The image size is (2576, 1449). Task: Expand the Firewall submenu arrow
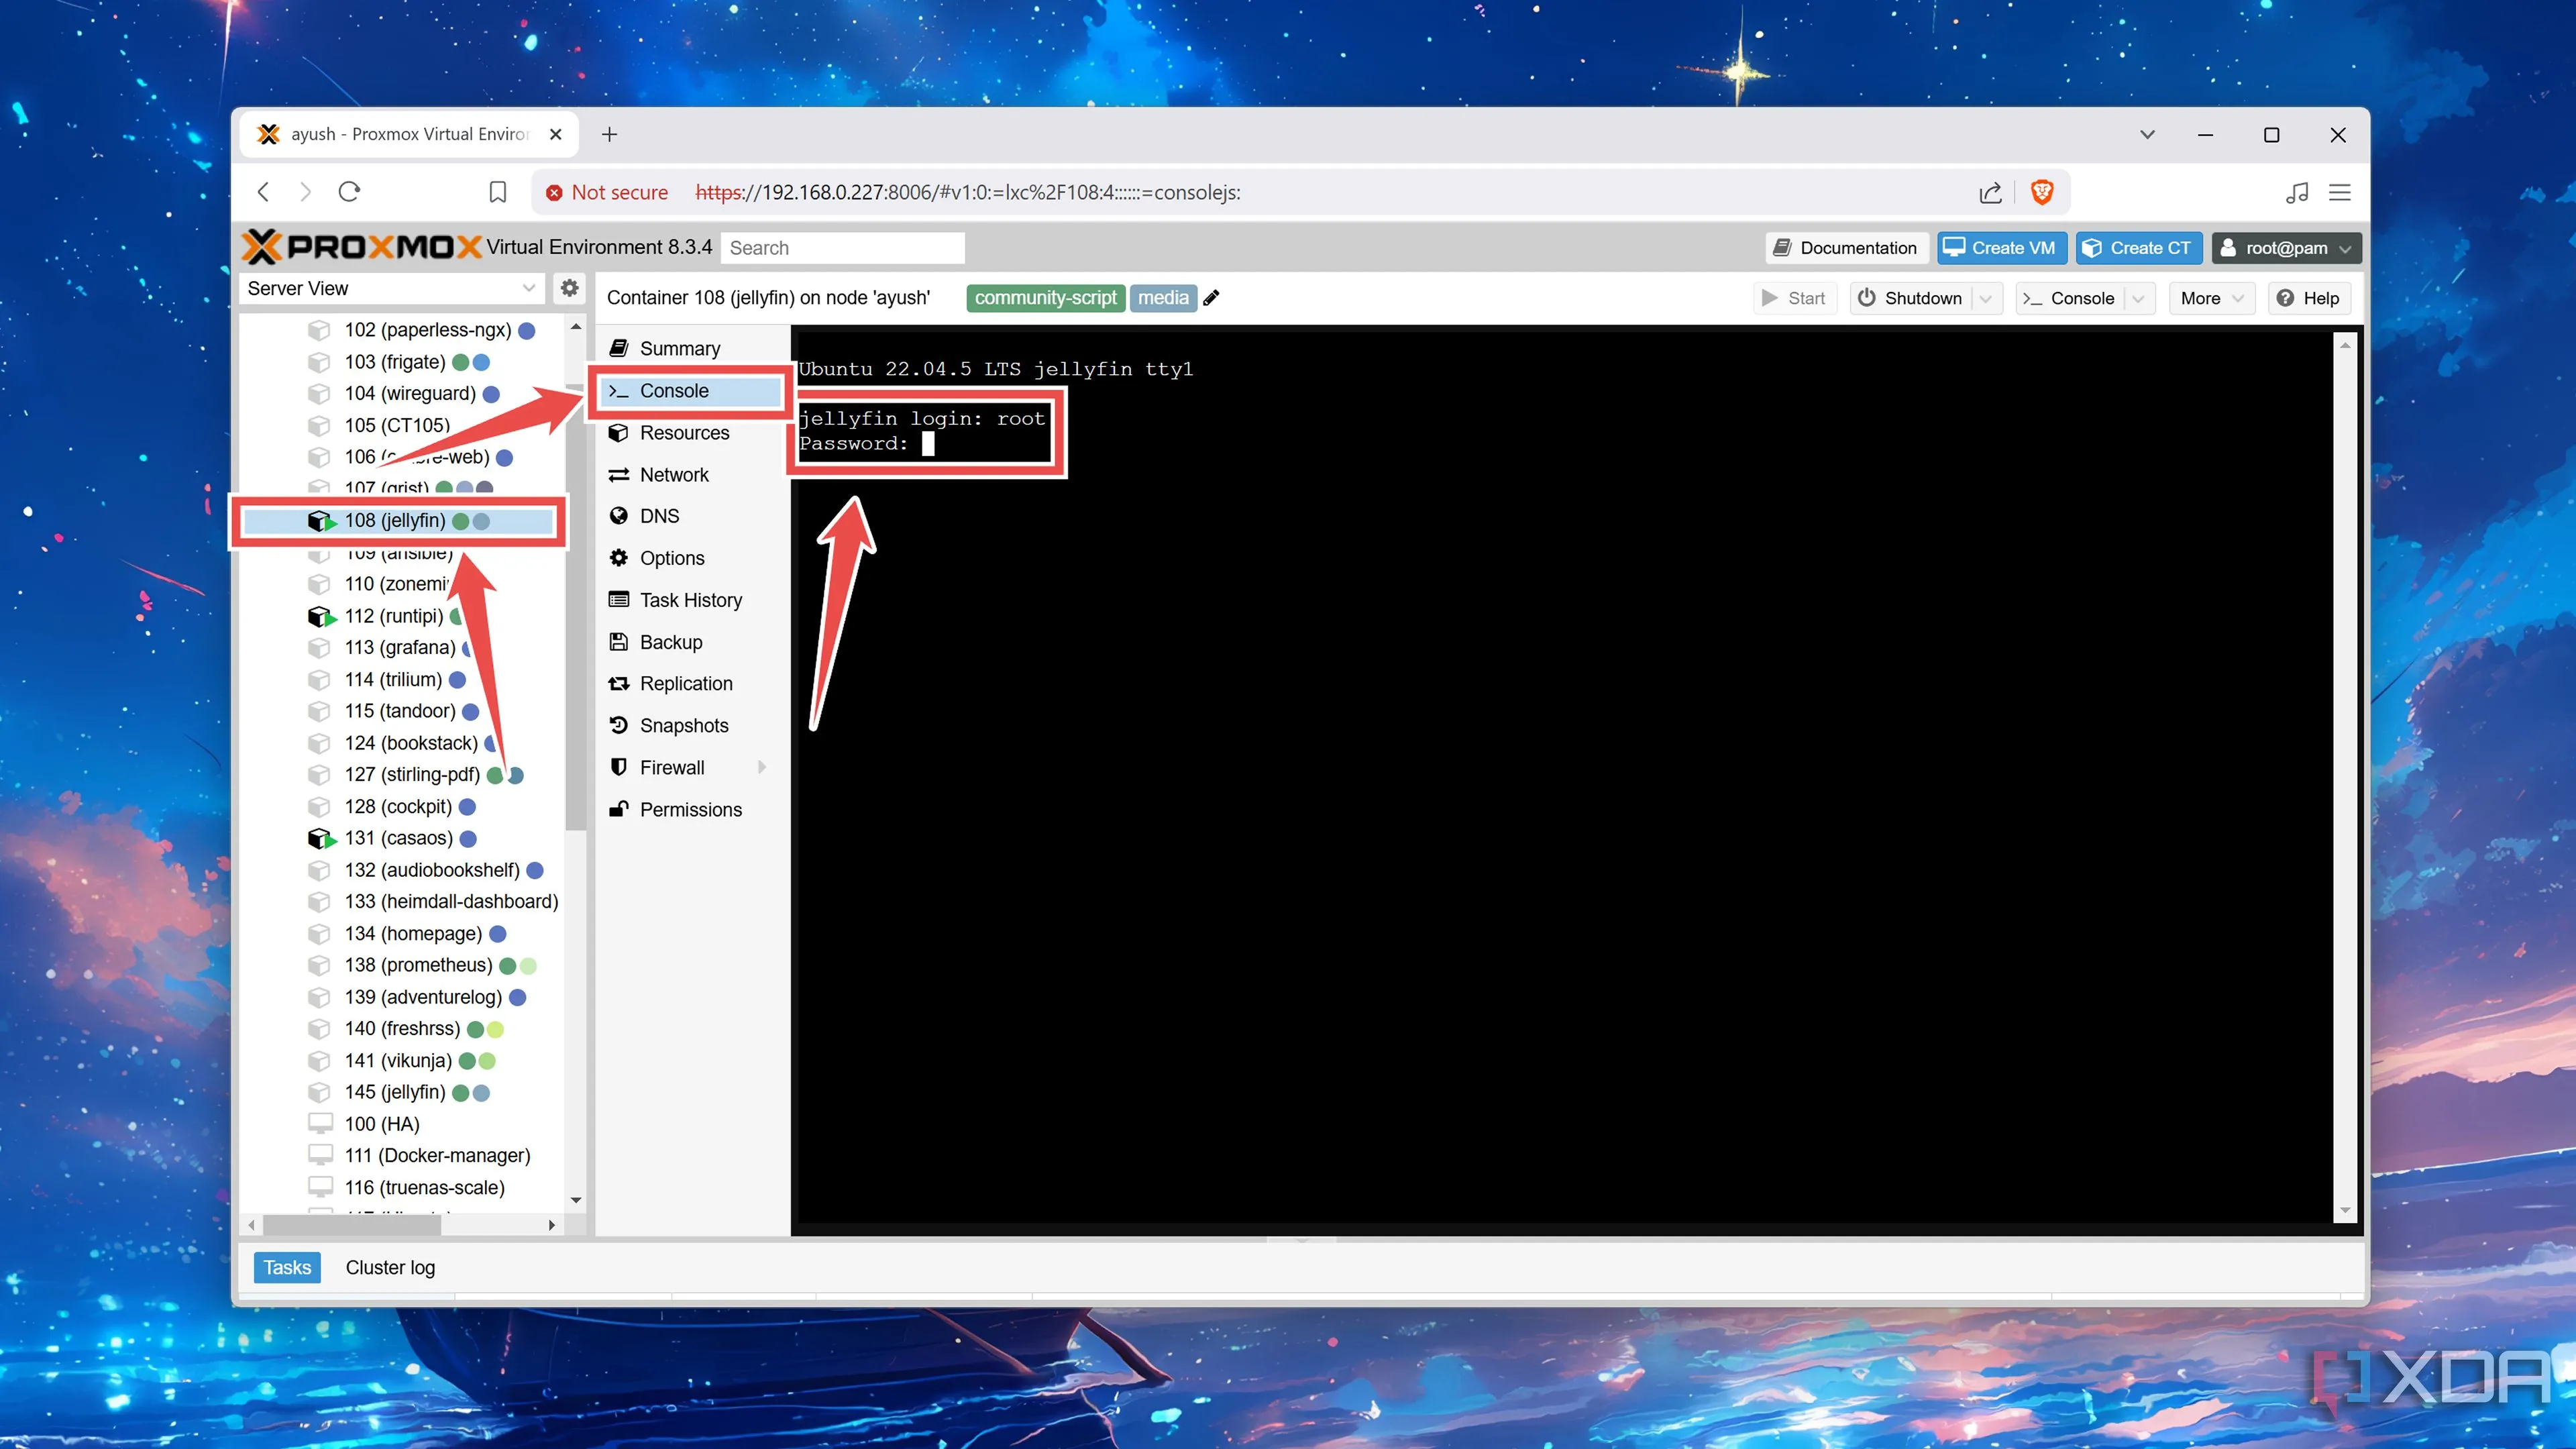762,767
